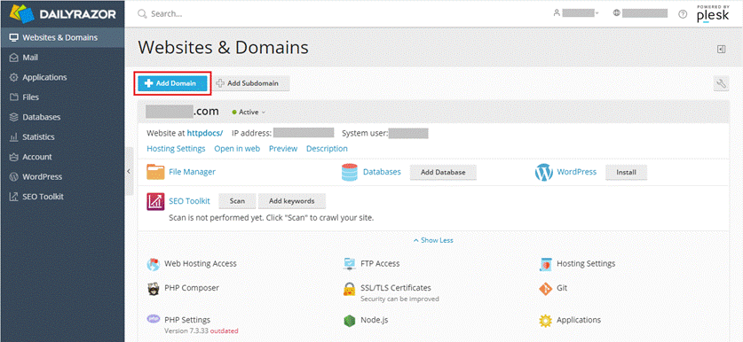The height and width of the screenshot is (342, 743).
Task: Open the Git link
Action: [x=562, y=288]
